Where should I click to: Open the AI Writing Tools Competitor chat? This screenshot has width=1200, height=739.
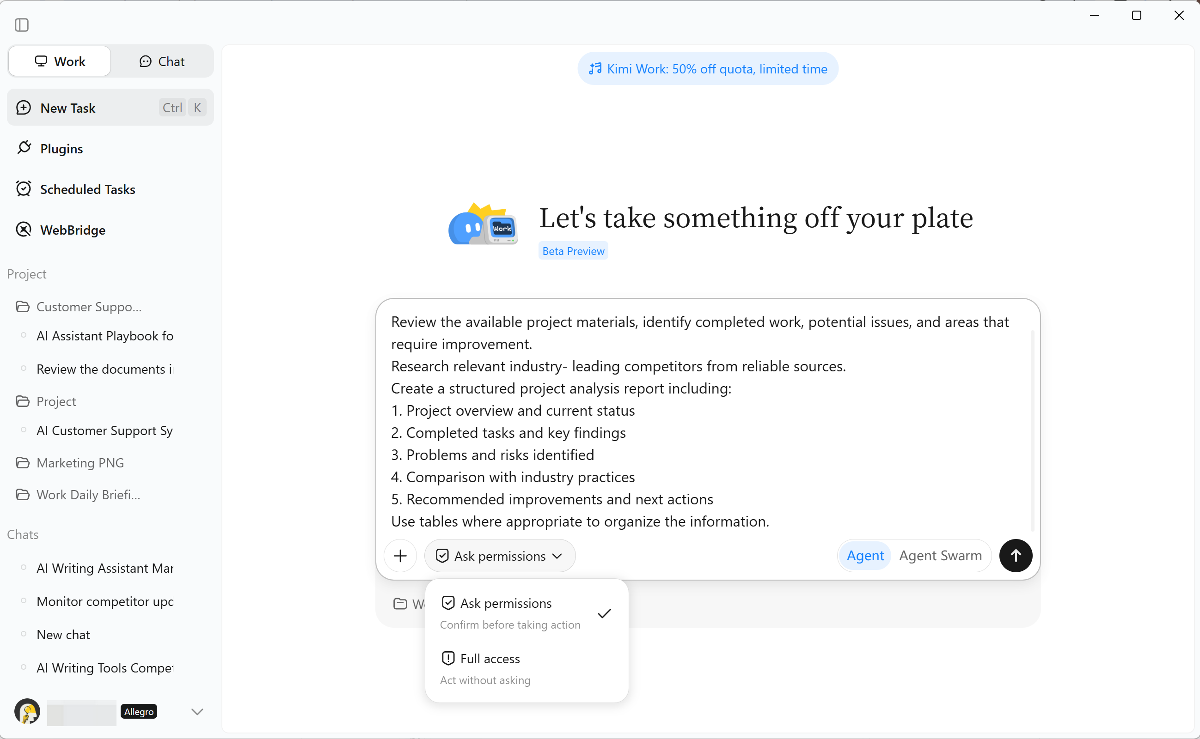click(104, 667)
